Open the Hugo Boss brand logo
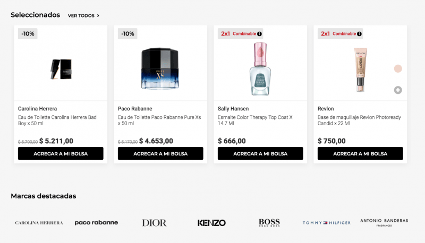Image resolution: width=425 pixels, height=243 pixels. click(x=269, y=223)
